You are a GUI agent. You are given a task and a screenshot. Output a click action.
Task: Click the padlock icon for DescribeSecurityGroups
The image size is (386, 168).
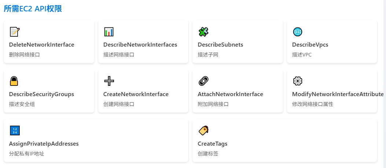pyautogui.click(x=14, y=81)
